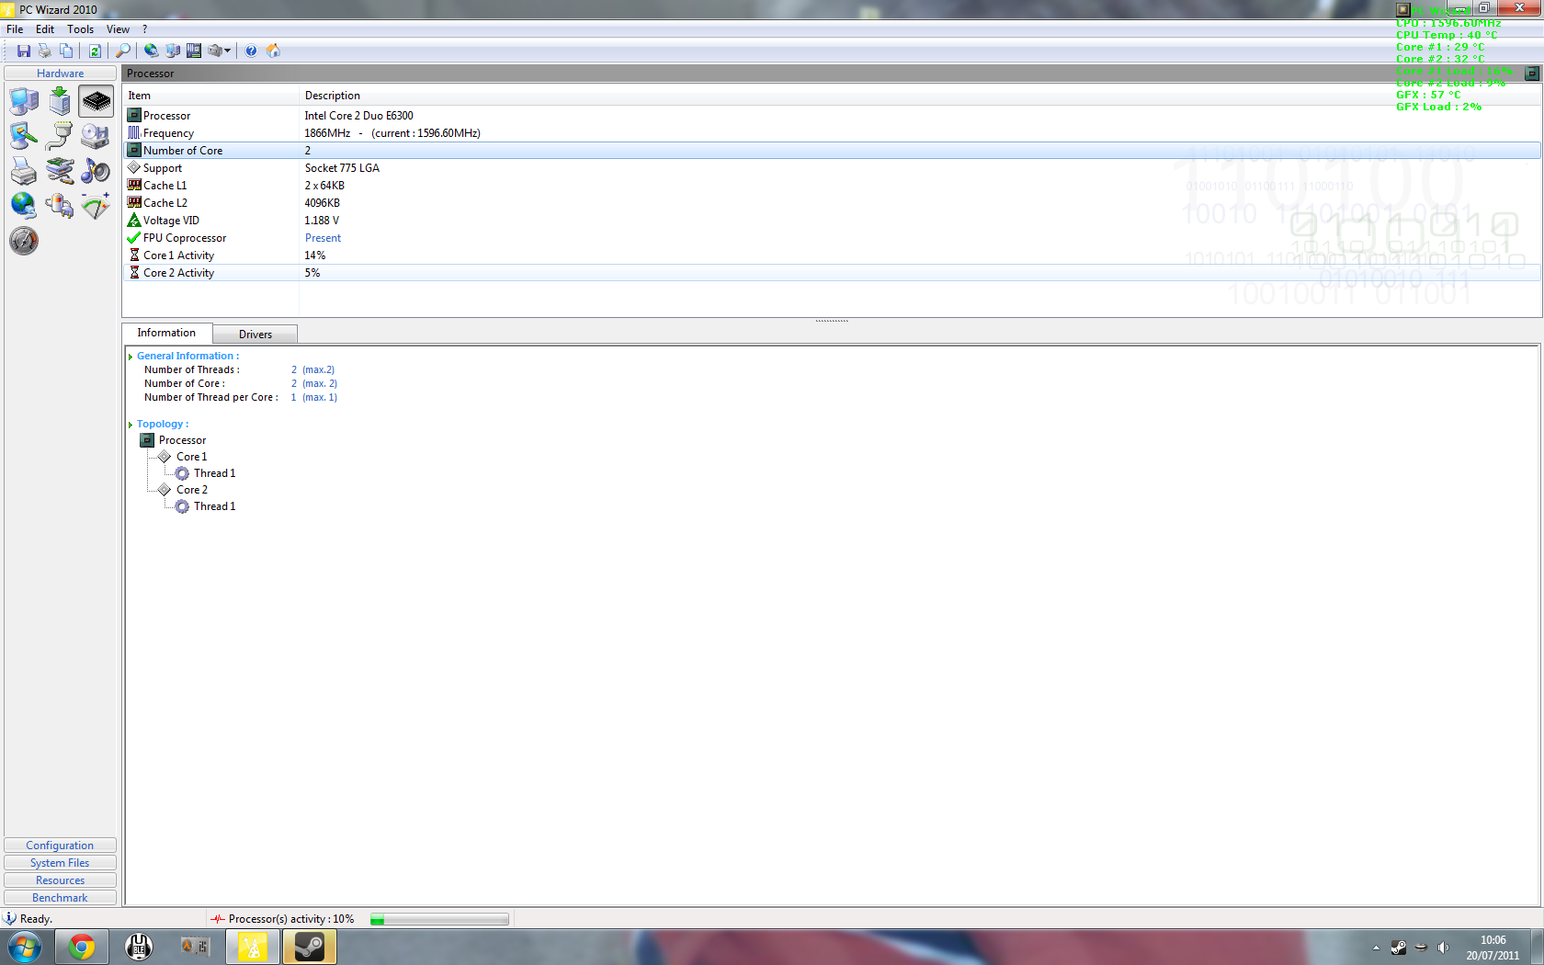Select the Network globe icon in Hardware panel
Image resolution: width=1544 pixels, height=965 pixels.
click(24, 205)
